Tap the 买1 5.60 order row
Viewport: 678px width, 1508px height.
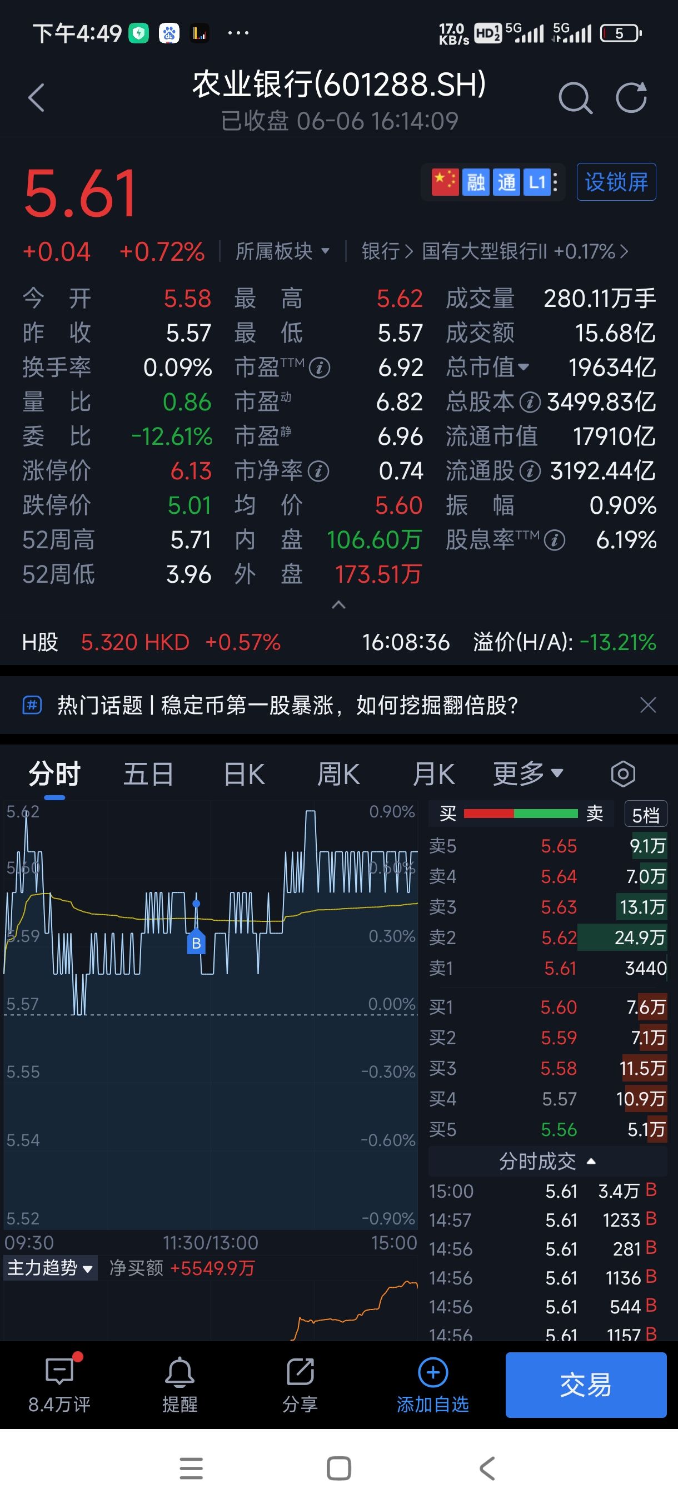tap(547, 1007)
